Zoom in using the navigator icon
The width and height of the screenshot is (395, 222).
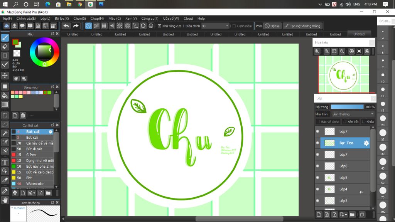(x=326, y=51)
